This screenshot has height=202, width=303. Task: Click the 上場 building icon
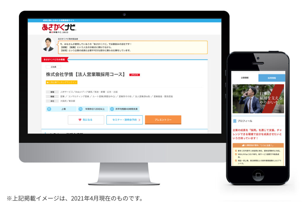[x=49, y=109]
